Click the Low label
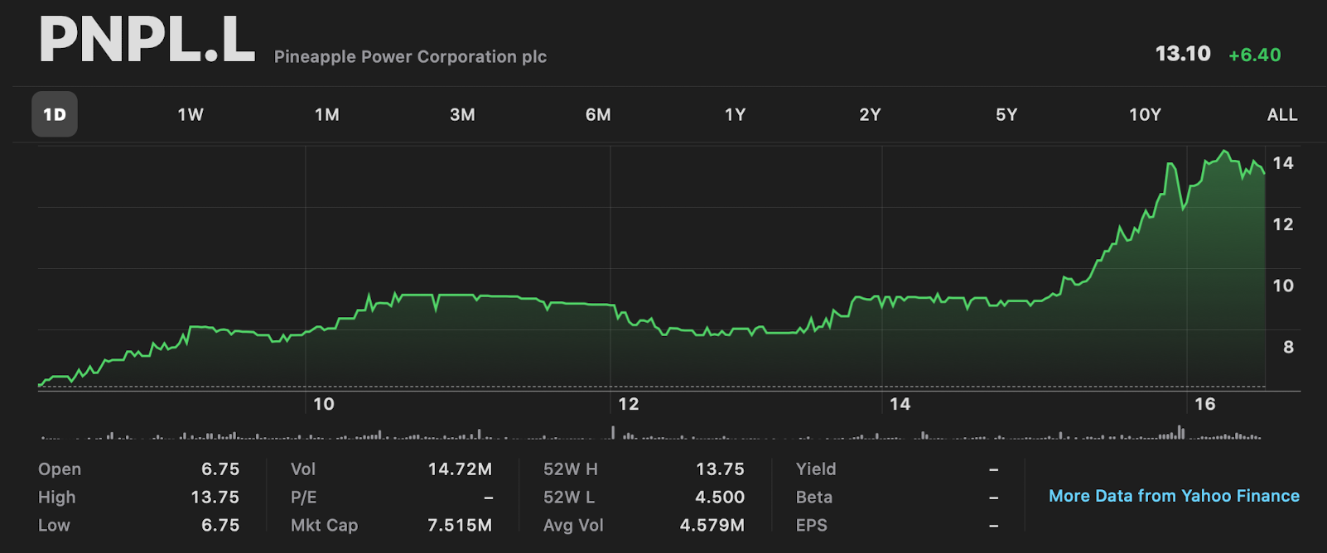 pos(54,526)
